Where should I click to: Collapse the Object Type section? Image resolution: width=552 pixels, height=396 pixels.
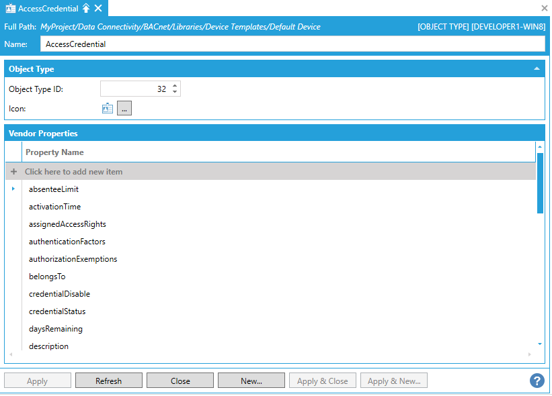[x=537, y=68]
